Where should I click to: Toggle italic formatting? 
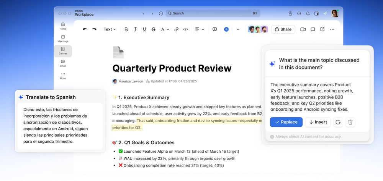pos(135,29)
